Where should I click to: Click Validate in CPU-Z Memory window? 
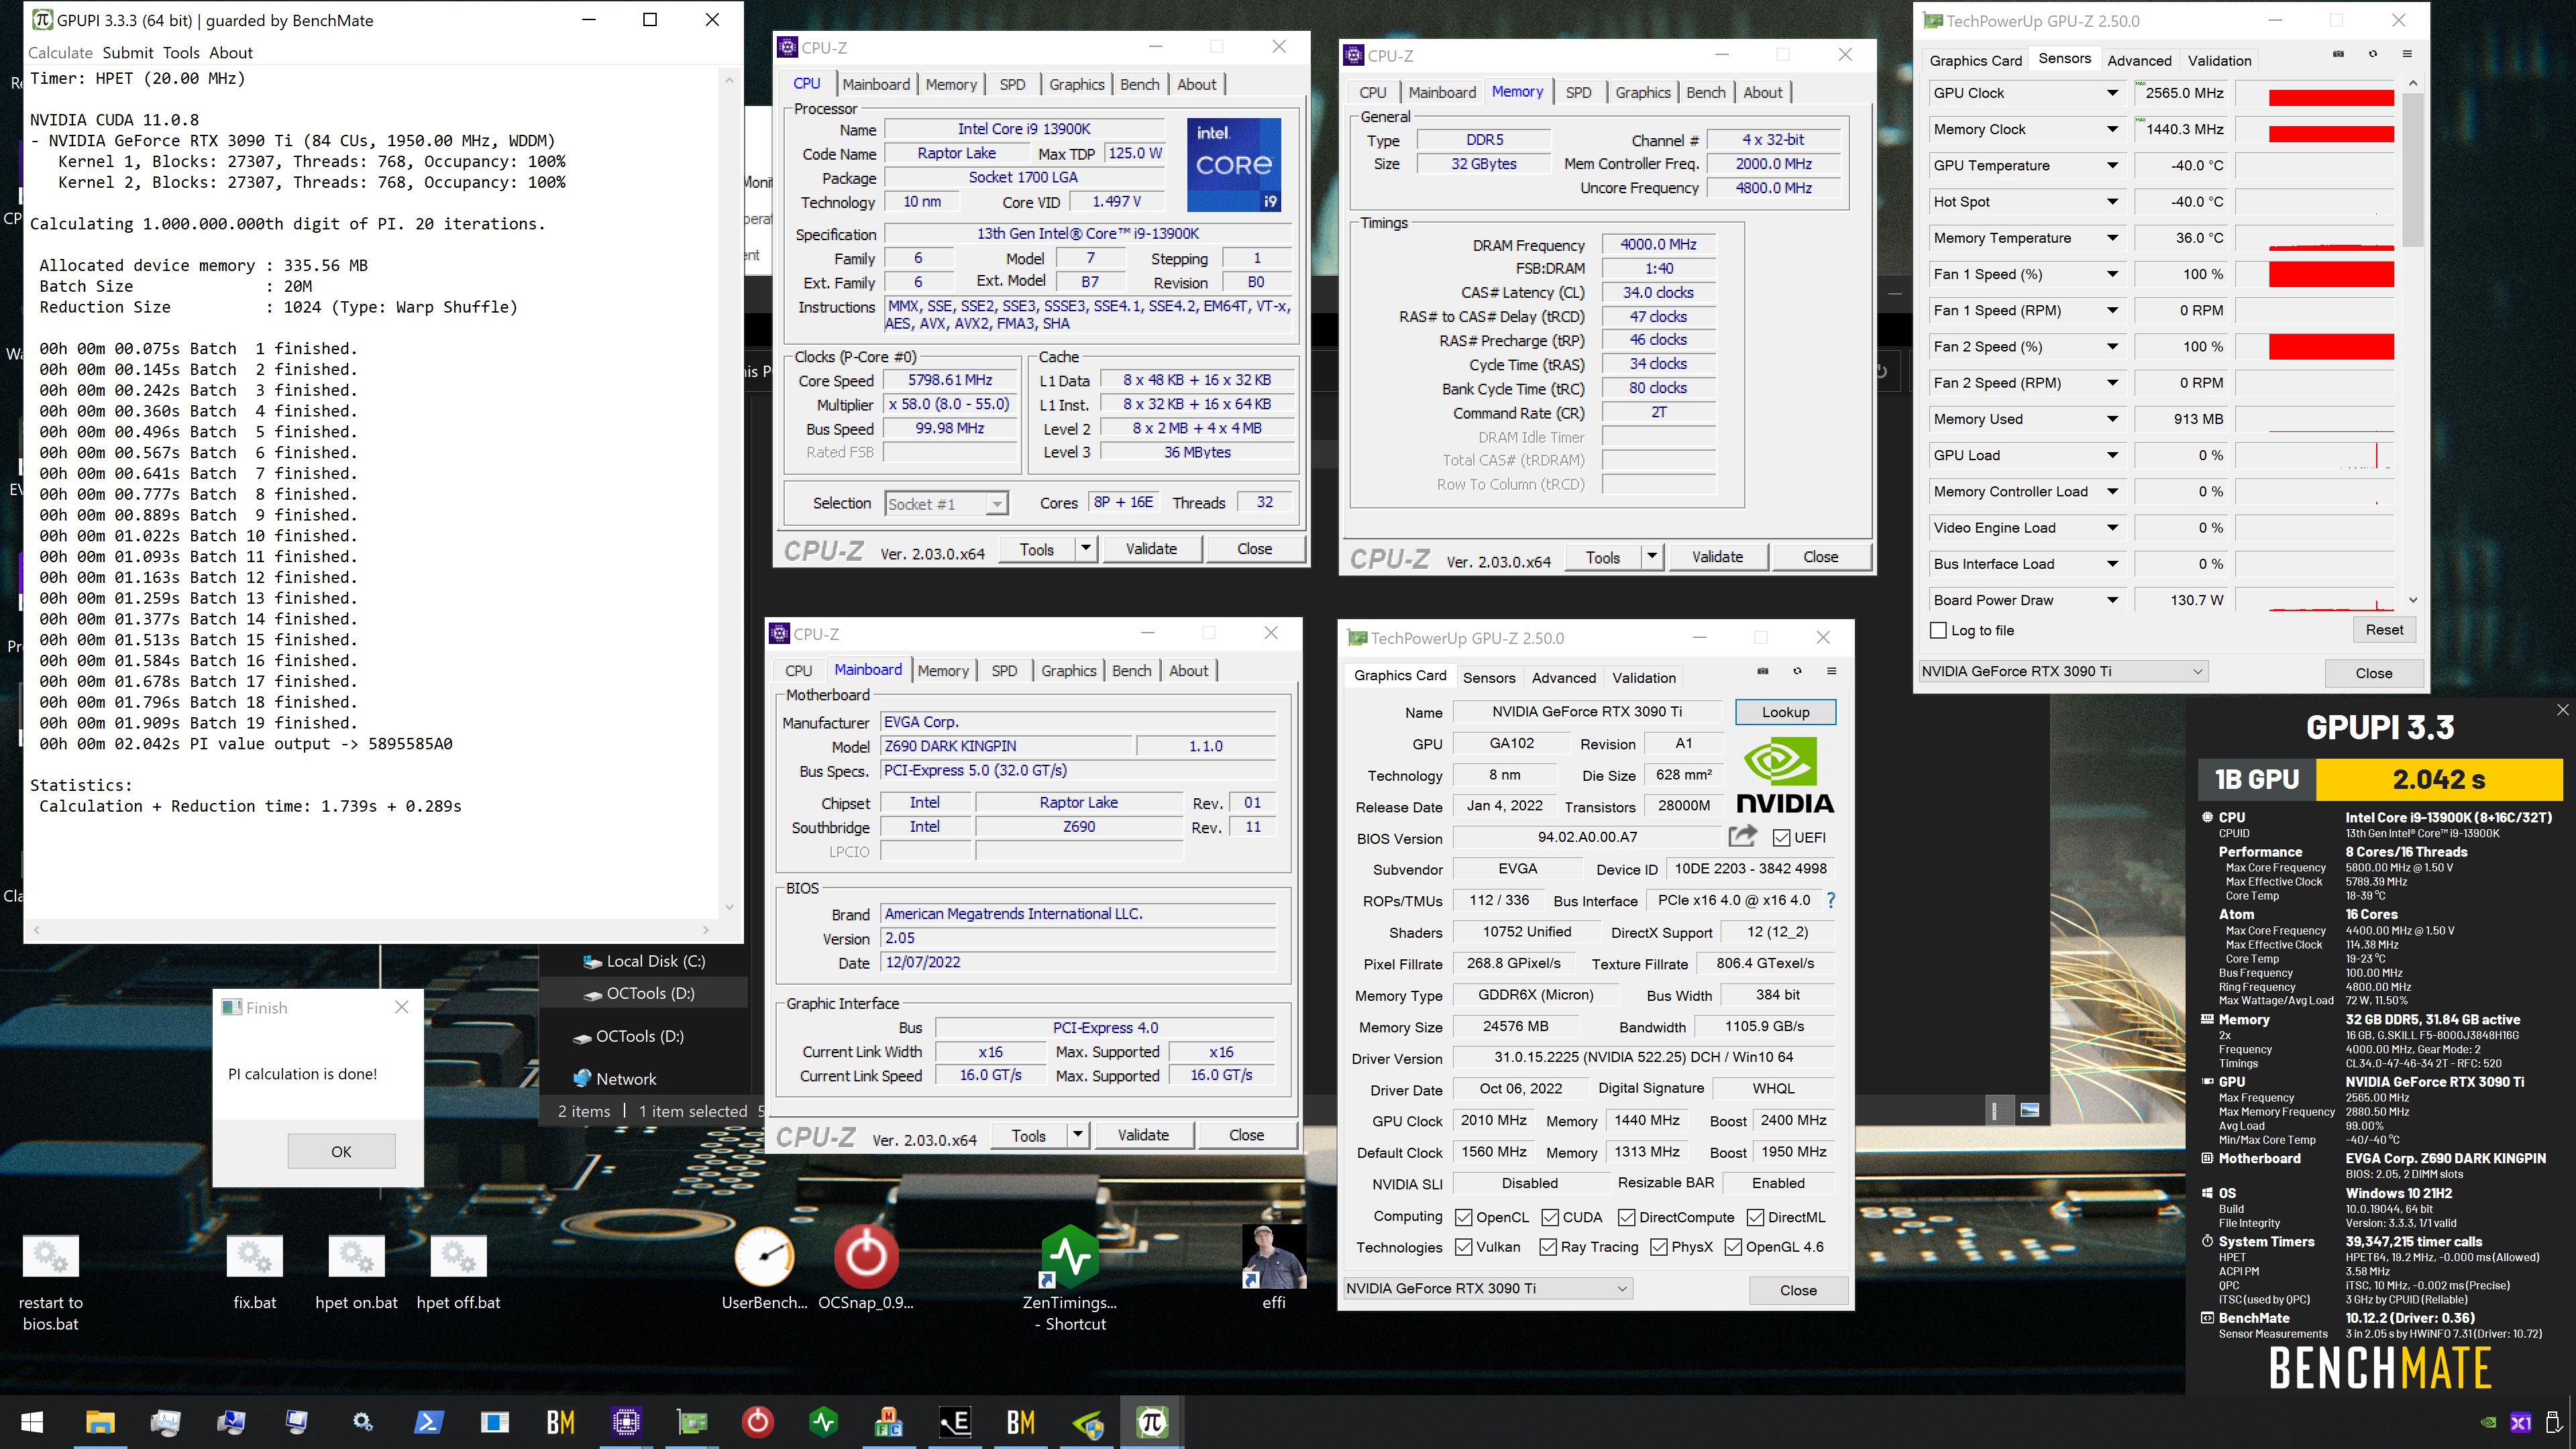pyautogui.click(x=1717, y=557)
